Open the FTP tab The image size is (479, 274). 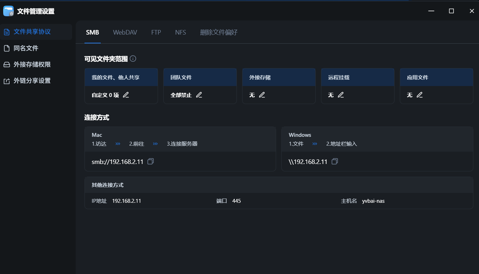pyautogui.click(x=156, y=32)
